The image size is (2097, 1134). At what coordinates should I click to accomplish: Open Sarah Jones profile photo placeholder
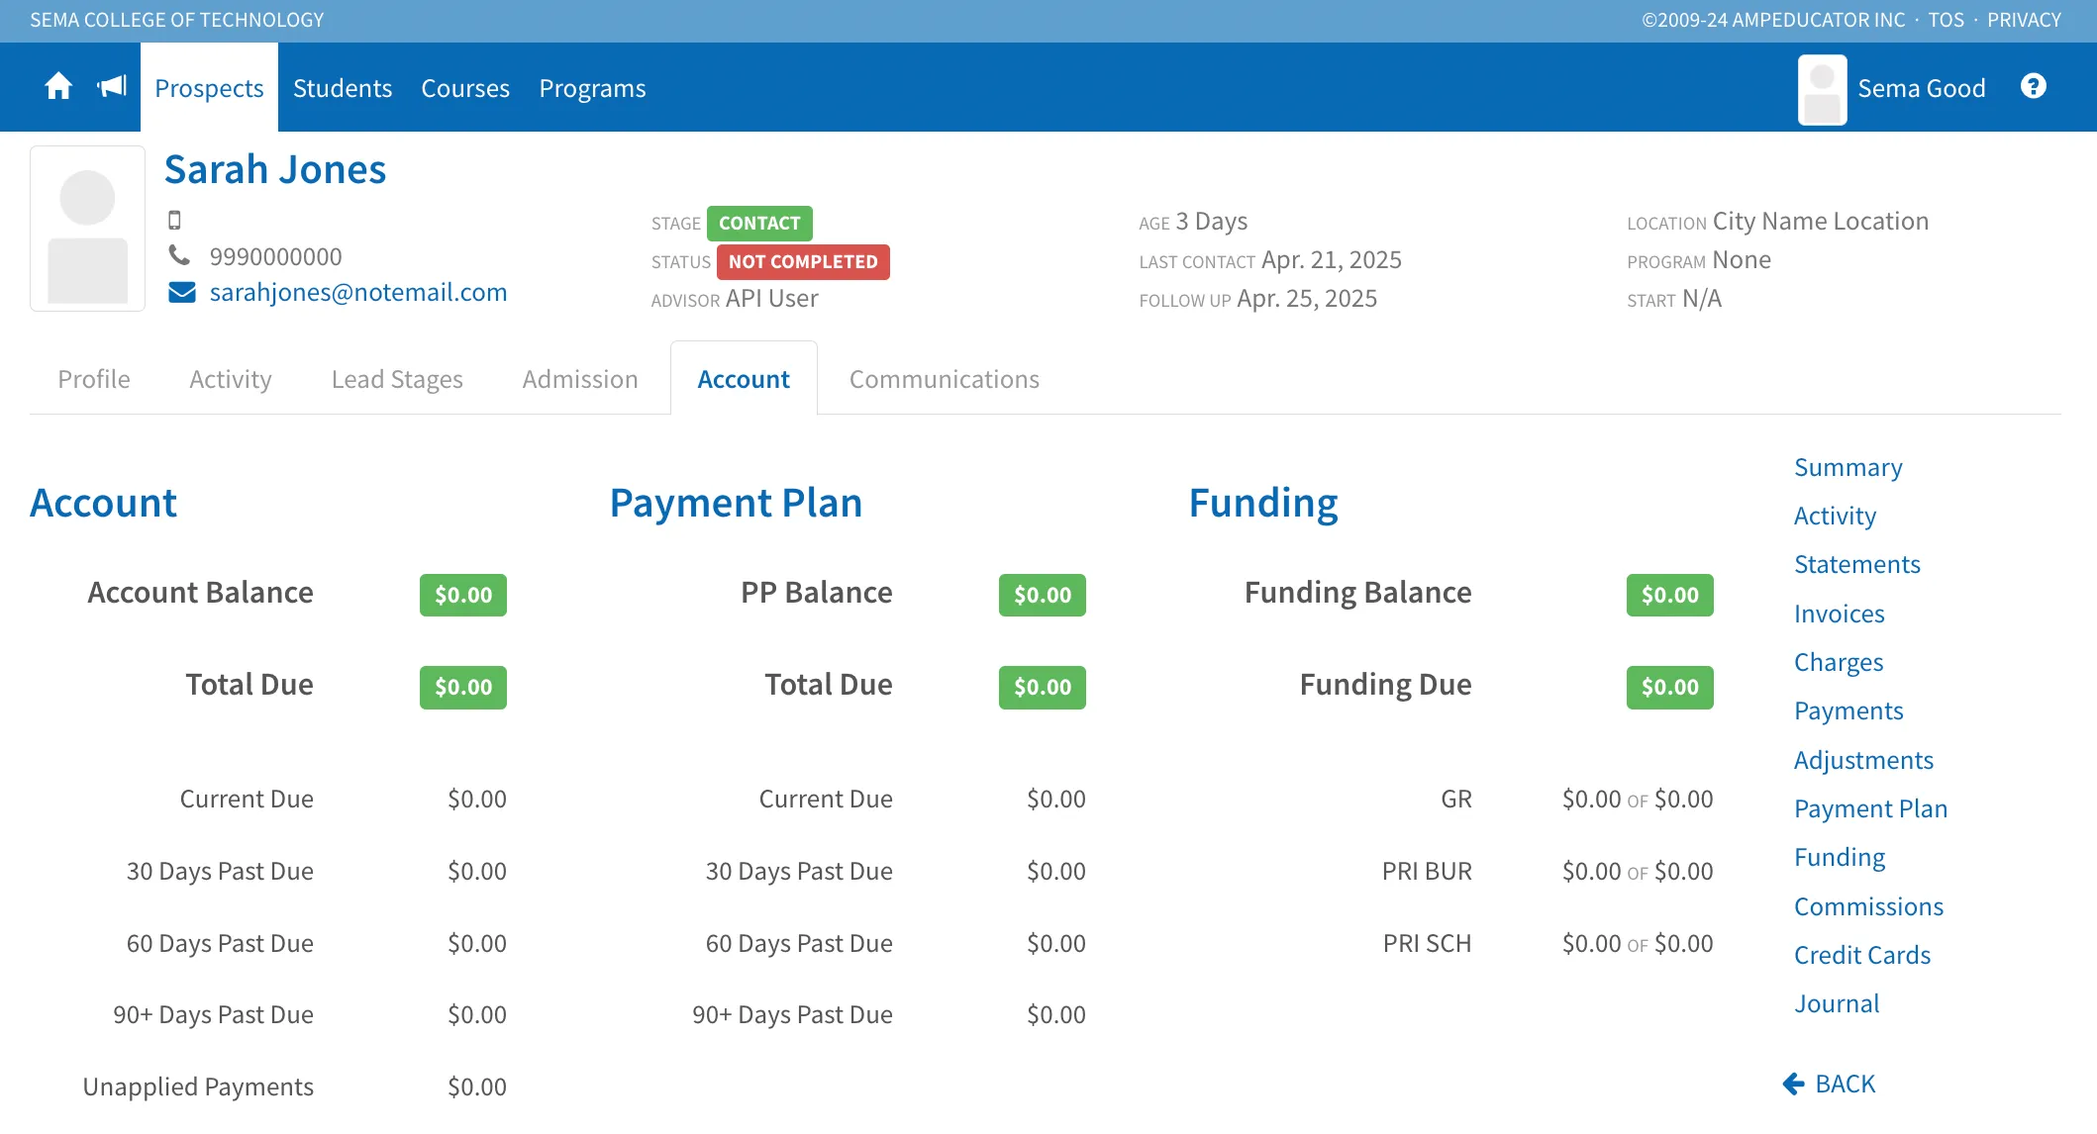point(88,229)
